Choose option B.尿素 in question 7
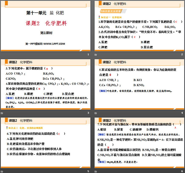Viewport: 185px width, 173px height. pos(118,129)
